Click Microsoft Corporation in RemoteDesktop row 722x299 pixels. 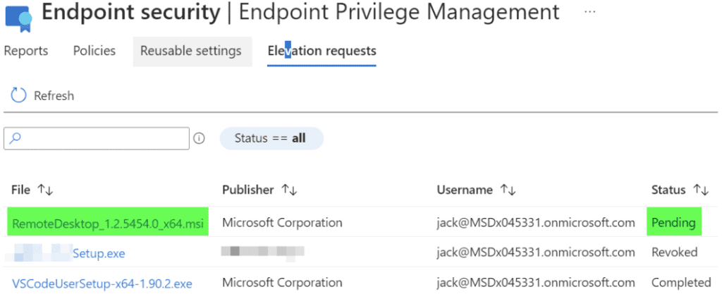point(282,223)
